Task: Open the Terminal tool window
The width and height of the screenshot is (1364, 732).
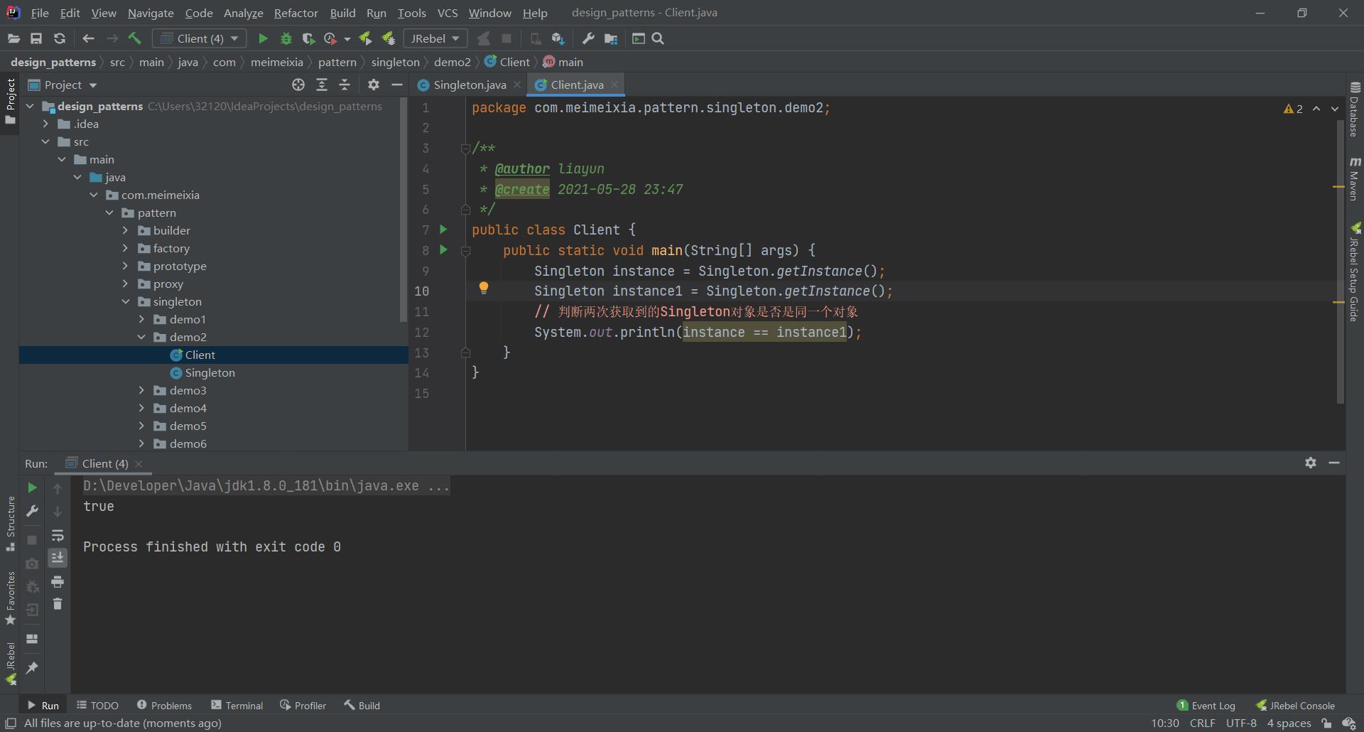Action: click(x=237, y=705)
